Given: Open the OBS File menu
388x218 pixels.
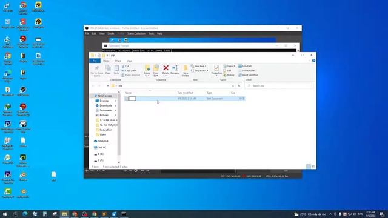Looking at the screenshot, I should (87, 33).
